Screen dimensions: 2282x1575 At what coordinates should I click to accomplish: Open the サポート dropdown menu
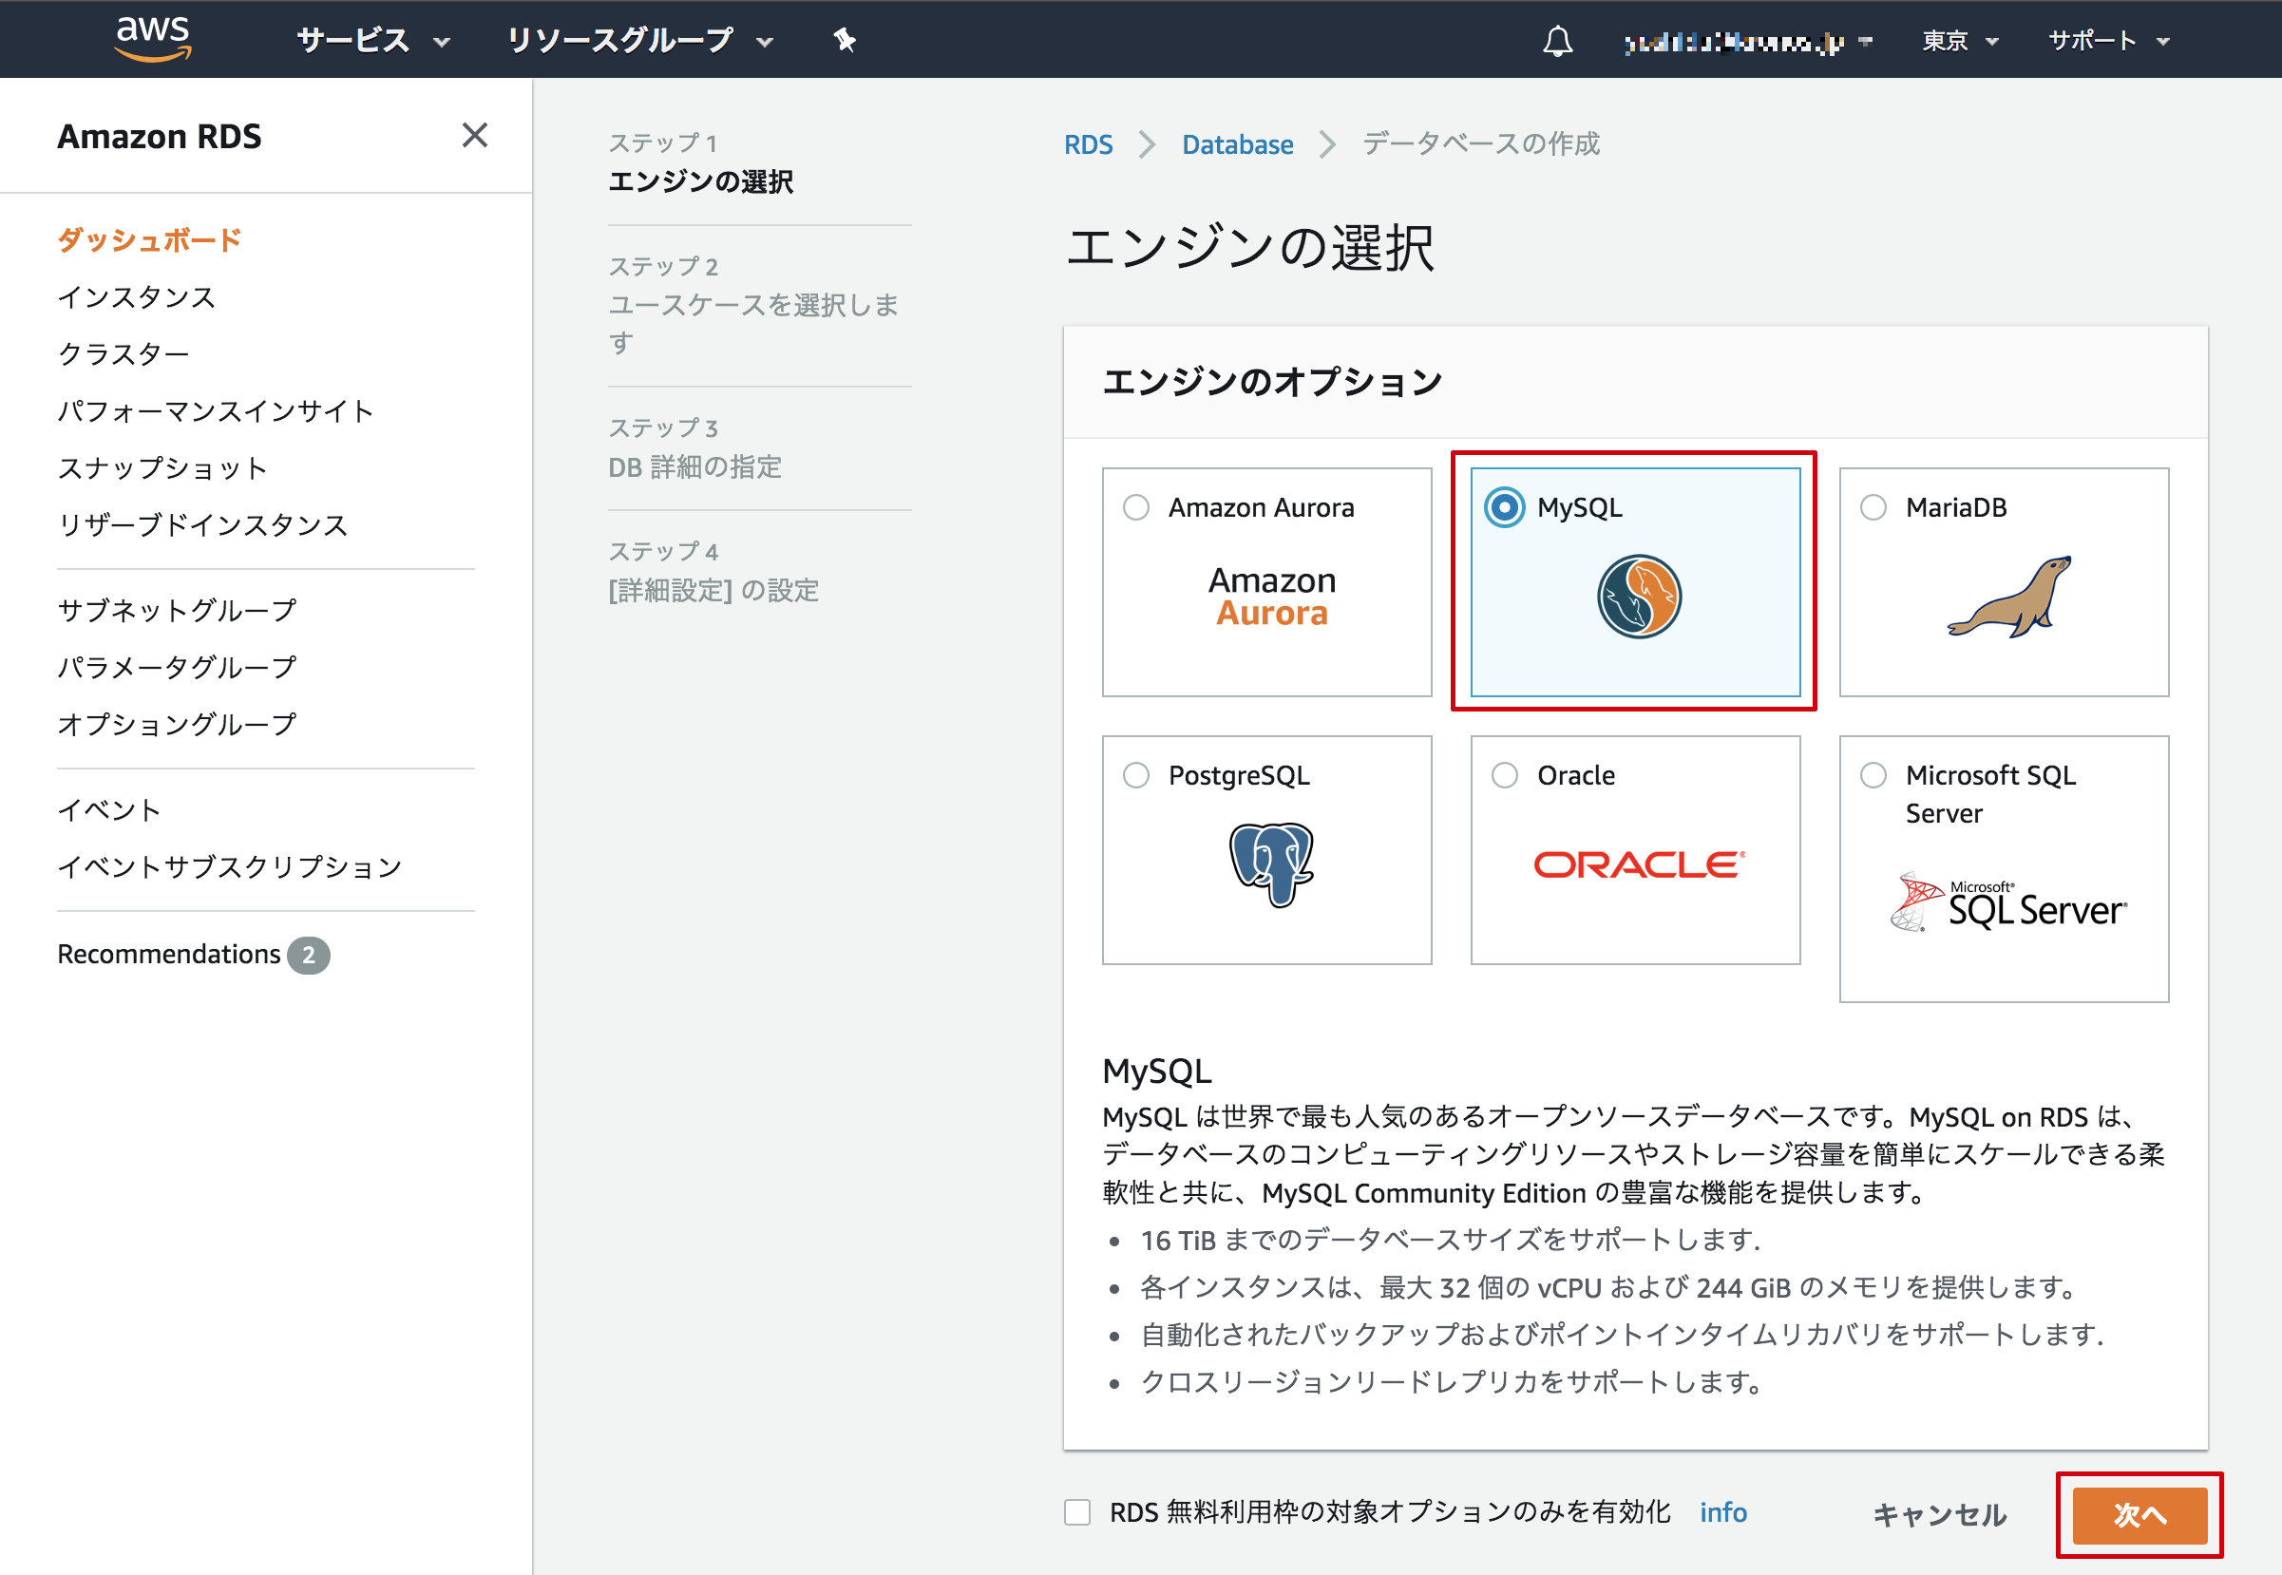coord(2108,41)
